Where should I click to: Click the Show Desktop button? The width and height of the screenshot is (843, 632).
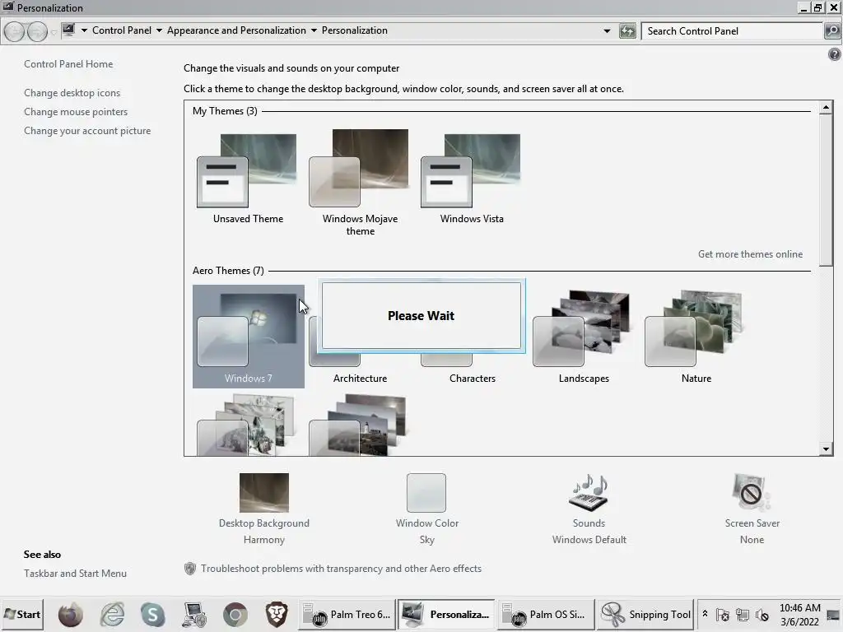click(834, 614)
